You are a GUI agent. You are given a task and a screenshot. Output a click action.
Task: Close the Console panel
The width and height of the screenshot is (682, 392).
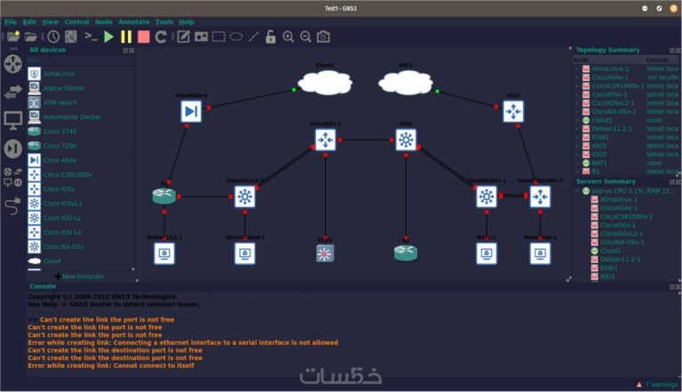click(x=678, y=286)
